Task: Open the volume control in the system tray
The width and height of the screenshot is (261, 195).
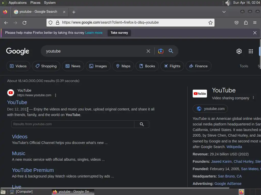Action: [228, 3]
